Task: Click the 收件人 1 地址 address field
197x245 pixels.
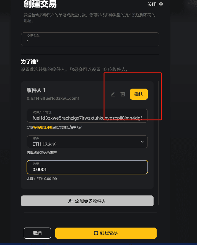Action: [x=87, y=116]
